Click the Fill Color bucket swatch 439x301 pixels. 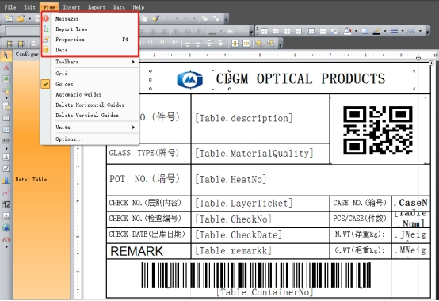click(347, 31)
